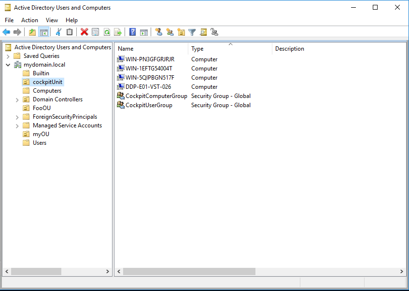Click the Forward arrow in the toolbar

[x=17, y=32]
